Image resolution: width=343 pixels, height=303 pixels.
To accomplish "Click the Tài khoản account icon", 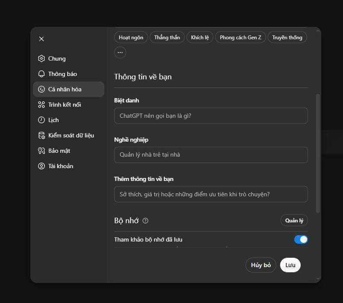I will tap(41, 166).
